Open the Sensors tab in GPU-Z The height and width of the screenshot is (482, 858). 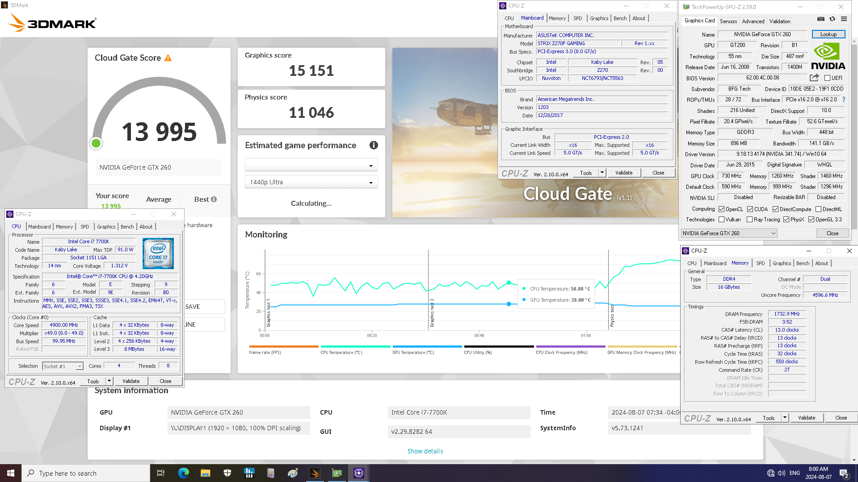(728, 21)
